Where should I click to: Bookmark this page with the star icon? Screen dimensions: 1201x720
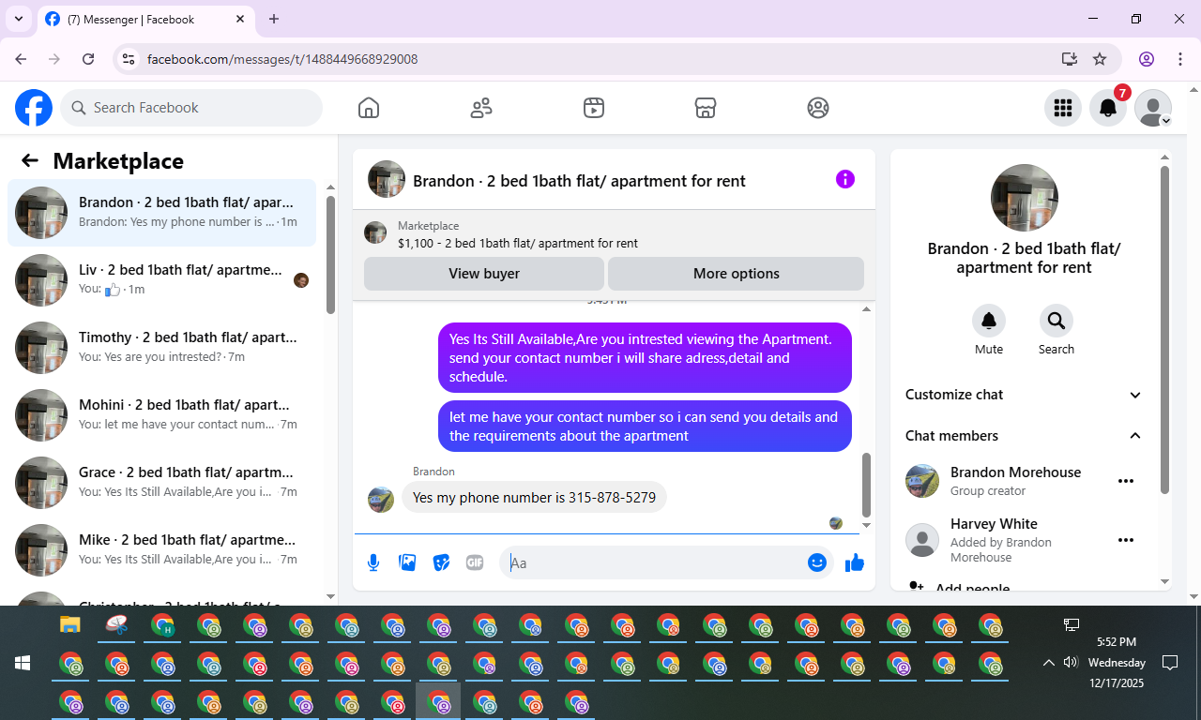[x=1100, y=59]
